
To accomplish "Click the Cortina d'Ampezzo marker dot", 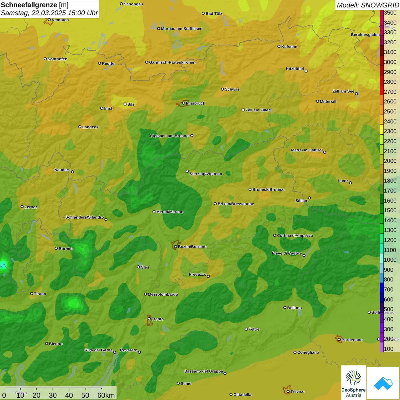I will pyautogui.click(x=275, y=235).
